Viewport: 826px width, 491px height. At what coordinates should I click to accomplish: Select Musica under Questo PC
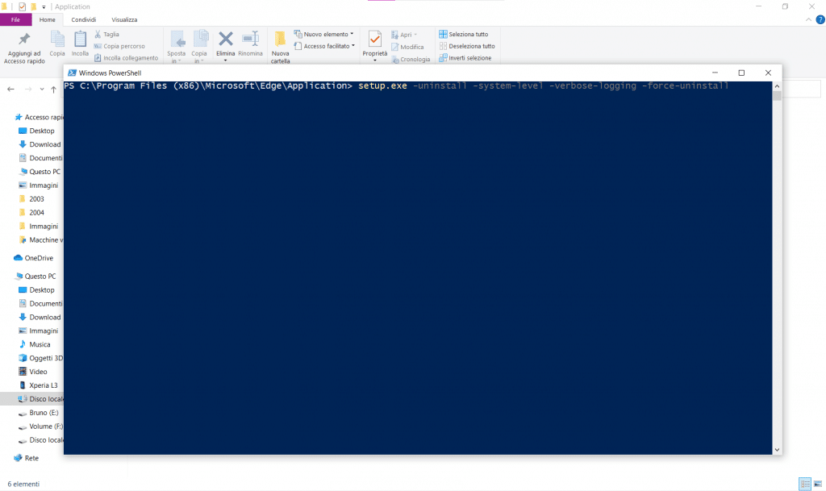click(x=40, y=344)
